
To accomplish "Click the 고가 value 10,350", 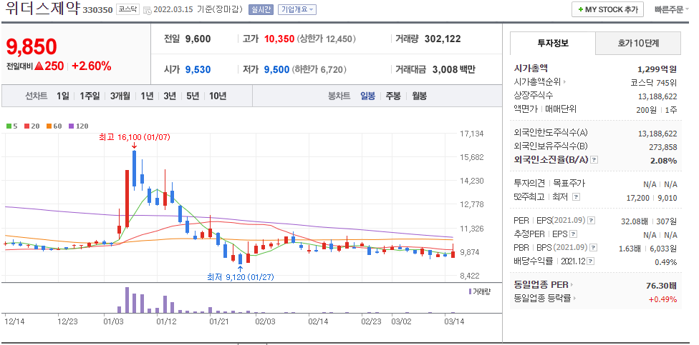I will (279, 39).
